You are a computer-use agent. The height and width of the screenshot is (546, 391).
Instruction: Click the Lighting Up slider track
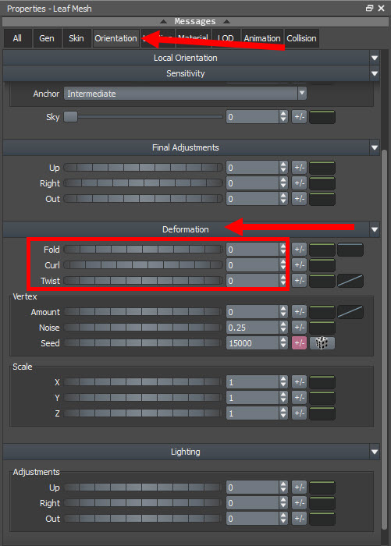pos(143,487)
